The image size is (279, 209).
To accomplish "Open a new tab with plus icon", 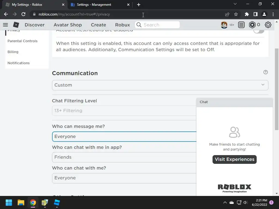I will click(139, 5).
